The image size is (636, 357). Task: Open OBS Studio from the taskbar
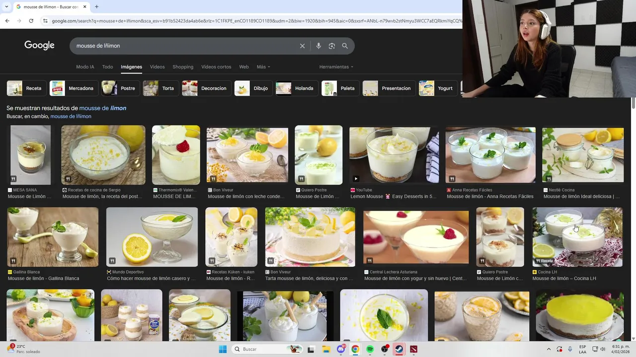click(385, 349)
